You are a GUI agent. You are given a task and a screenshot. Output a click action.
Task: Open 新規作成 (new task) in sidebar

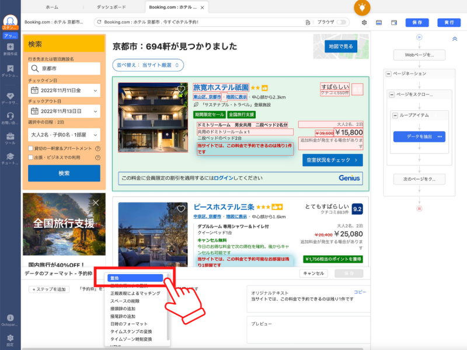coord(11,49)
